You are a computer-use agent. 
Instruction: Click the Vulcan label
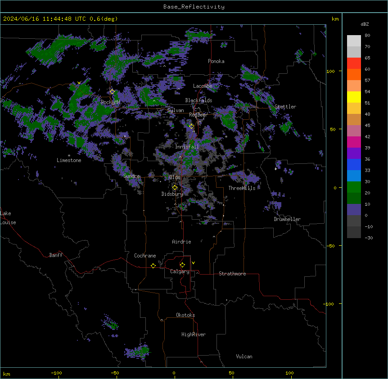(244, 356)
